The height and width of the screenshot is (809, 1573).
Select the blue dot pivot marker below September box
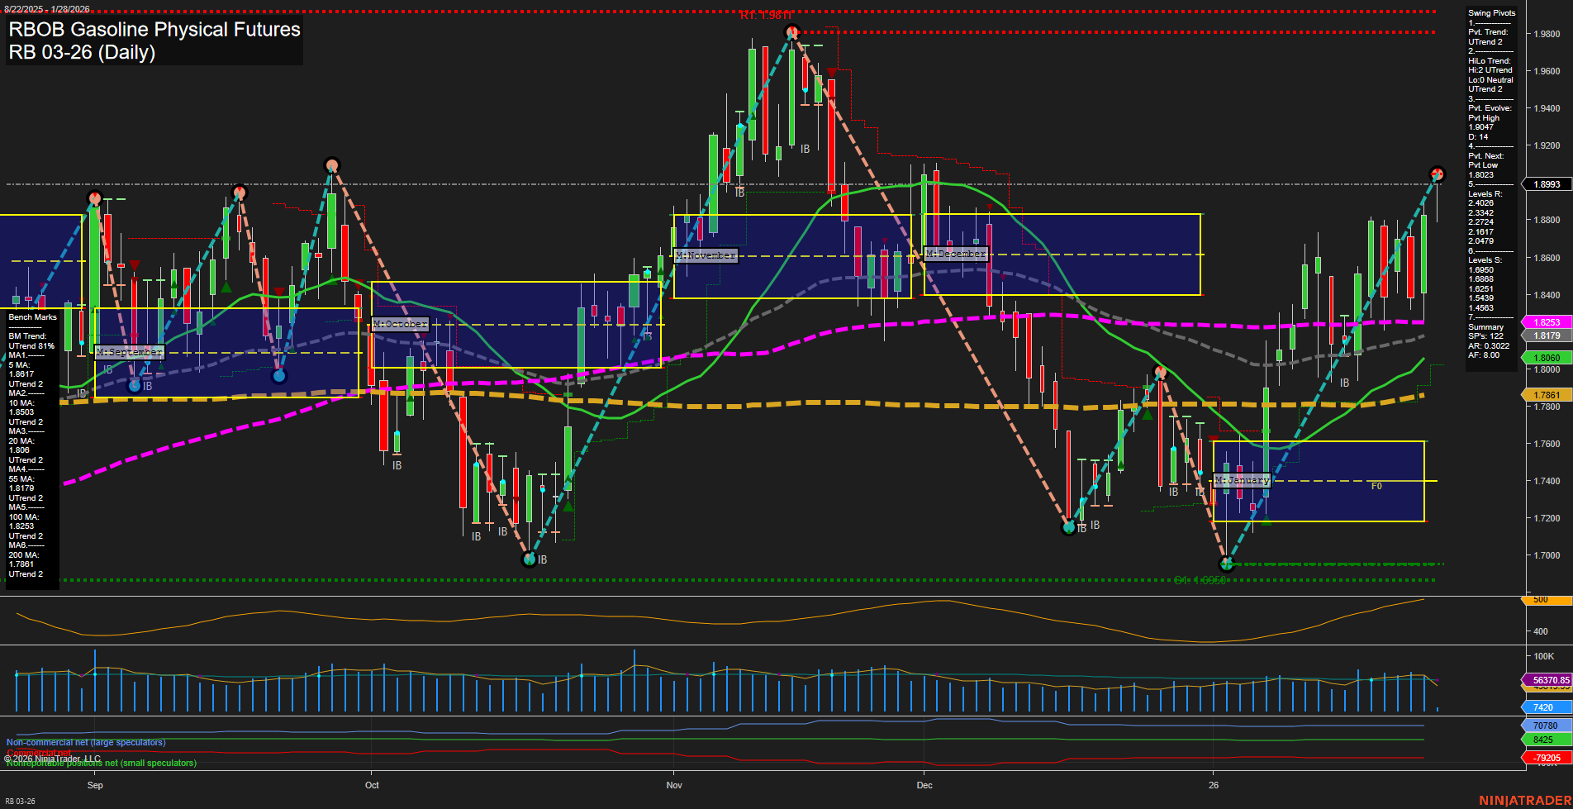click(x=132, y=384)
